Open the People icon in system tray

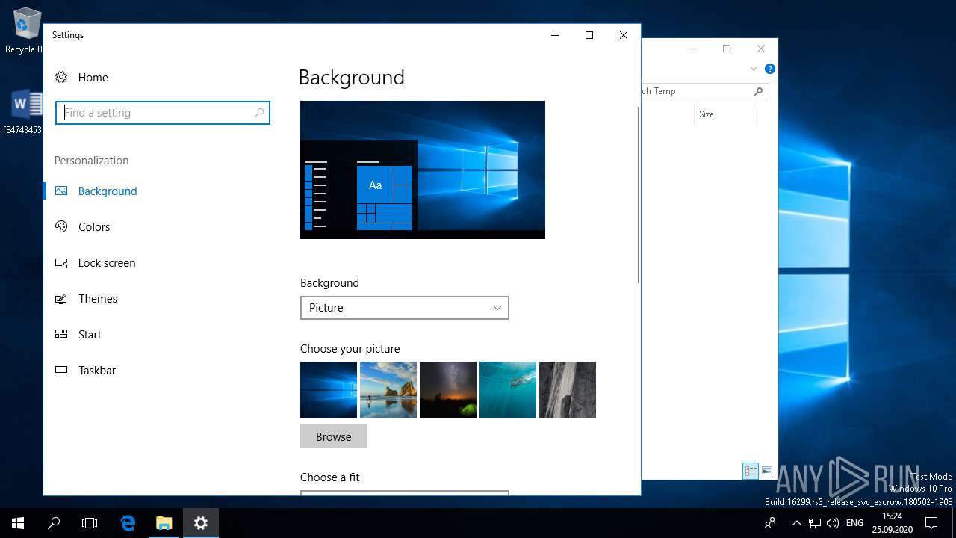pyautogui.click(x=769, y=523)
